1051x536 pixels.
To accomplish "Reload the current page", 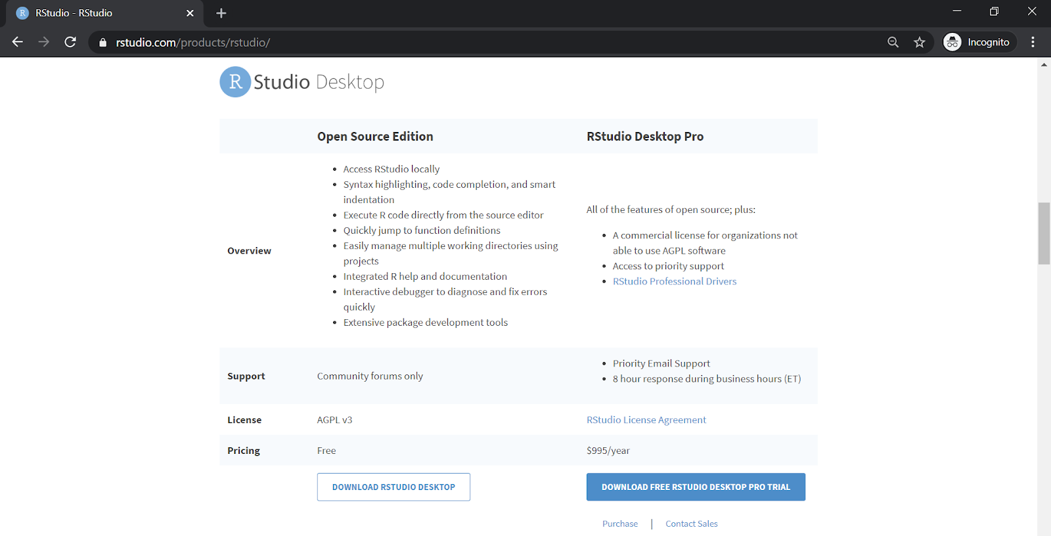I will coord(70,42).
